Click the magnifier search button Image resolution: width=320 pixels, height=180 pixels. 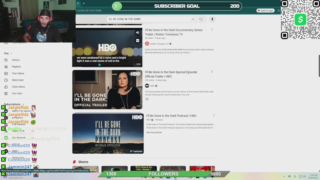(x=201, y=19)
